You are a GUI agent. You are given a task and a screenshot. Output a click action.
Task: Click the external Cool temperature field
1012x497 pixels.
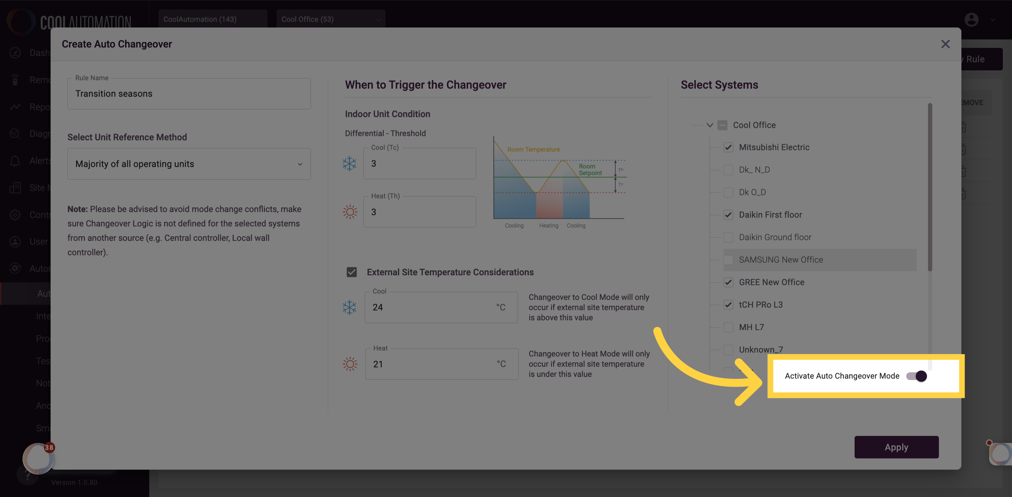(x=441, y=307)
